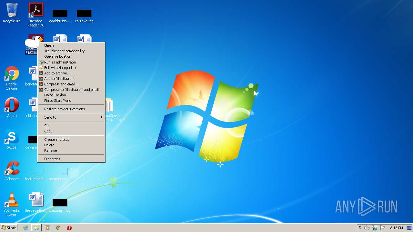Open the Start menu

9,228
